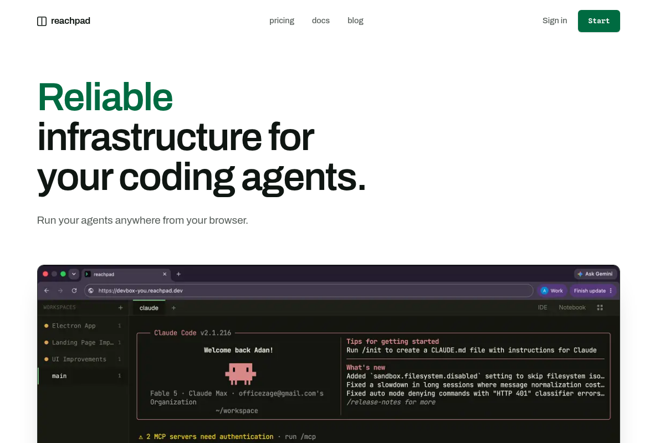Click the Ask Gemini button

595,274
